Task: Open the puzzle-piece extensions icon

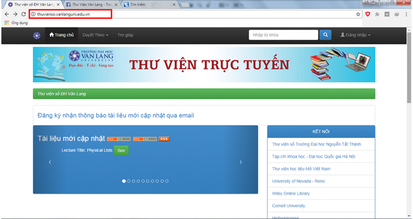Action: 377,14
